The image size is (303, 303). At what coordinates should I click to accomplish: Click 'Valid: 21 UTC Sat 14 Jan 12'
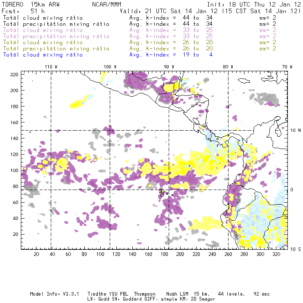click(169, 11)
